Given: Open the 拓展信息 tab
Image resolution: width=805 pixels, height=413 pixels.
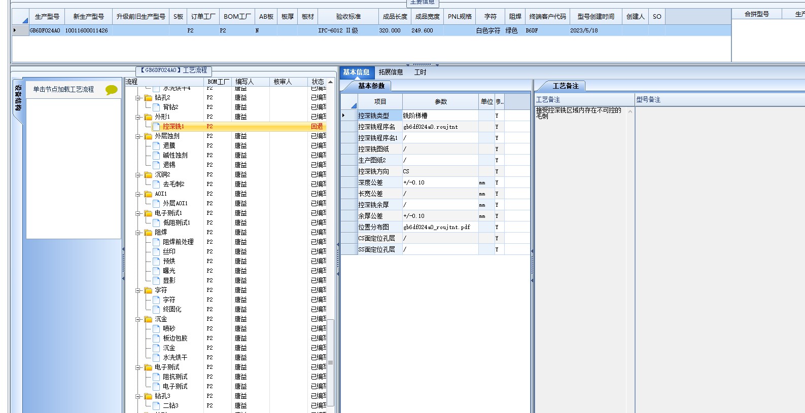Looking at the screenshot, I should [391, 72].
